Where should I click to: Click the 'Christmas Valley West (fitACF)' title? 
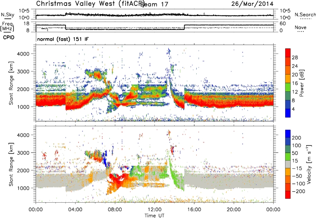pos(90,4)
